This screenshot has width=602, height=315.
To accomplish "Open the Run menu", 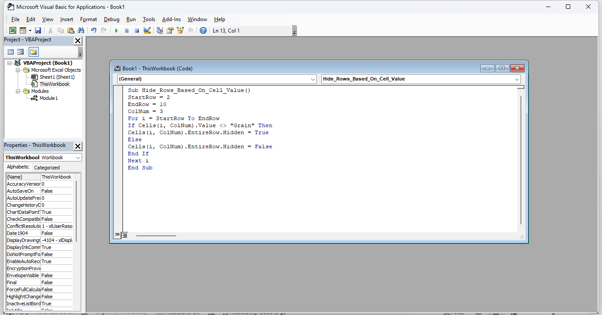I will (x=131, y=19).
